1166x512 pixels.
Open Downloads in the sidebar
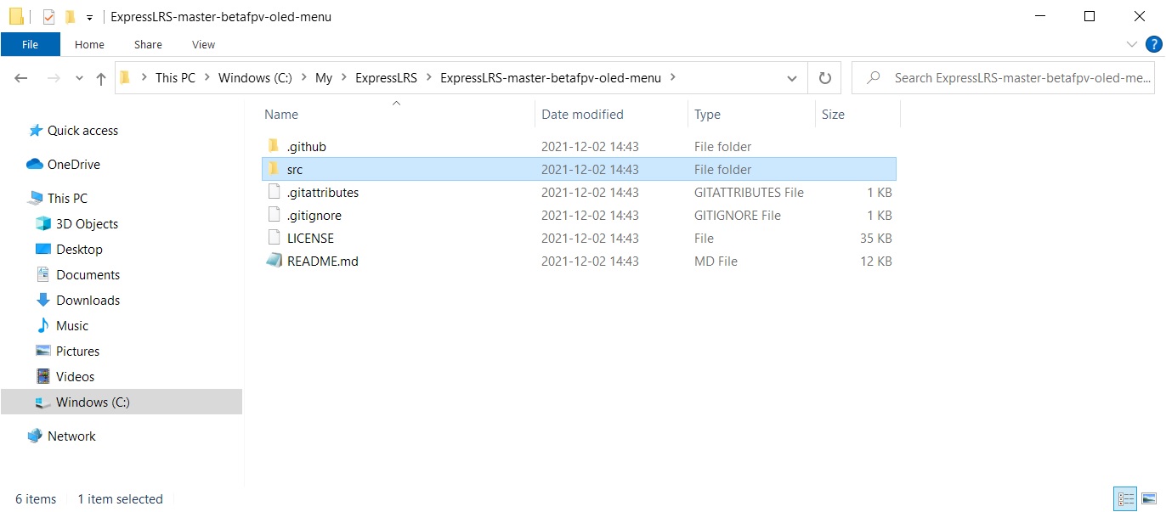coord(88,300)
